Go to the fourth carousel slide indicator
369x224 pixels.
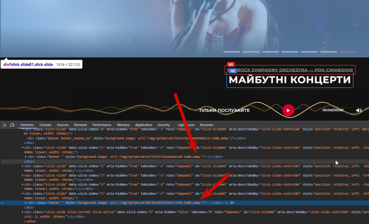[x=290, y=52]
